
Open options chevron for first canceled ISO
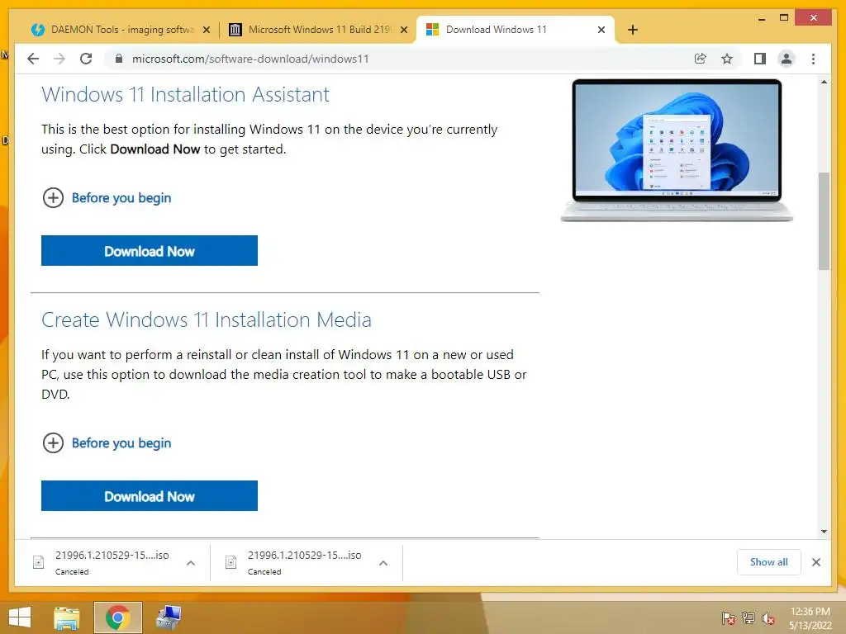tap(191, 563)
